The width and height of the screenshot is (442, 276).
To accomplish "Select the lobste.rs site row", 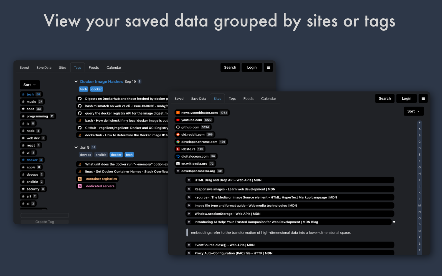I will click(190, 149).
